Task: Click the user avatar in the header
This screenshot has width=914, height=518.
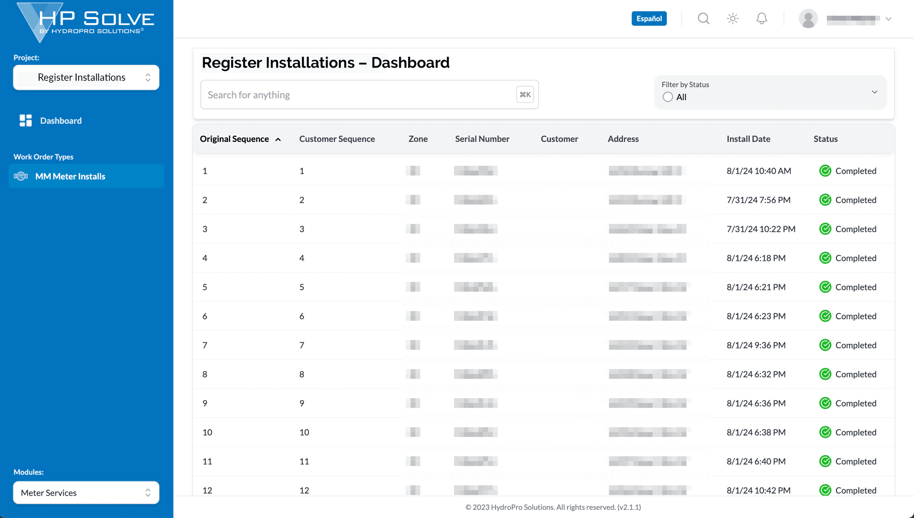Action: pyautogui.click(x=808, y=19)
